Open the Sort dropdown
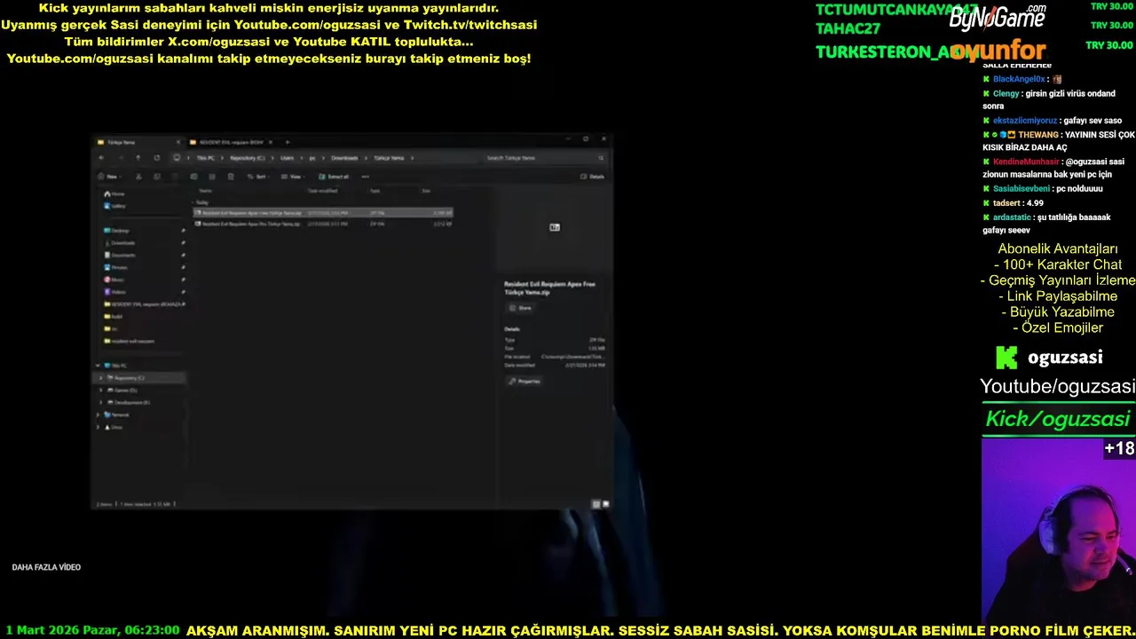The width and height of the screenshot is (1136, 639). 259,177
